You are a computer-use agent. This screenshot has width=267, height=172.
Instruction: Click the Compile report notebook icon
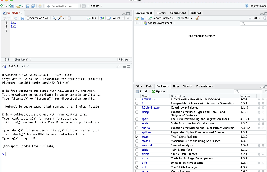pyautogui.click(x=69, y=18)
